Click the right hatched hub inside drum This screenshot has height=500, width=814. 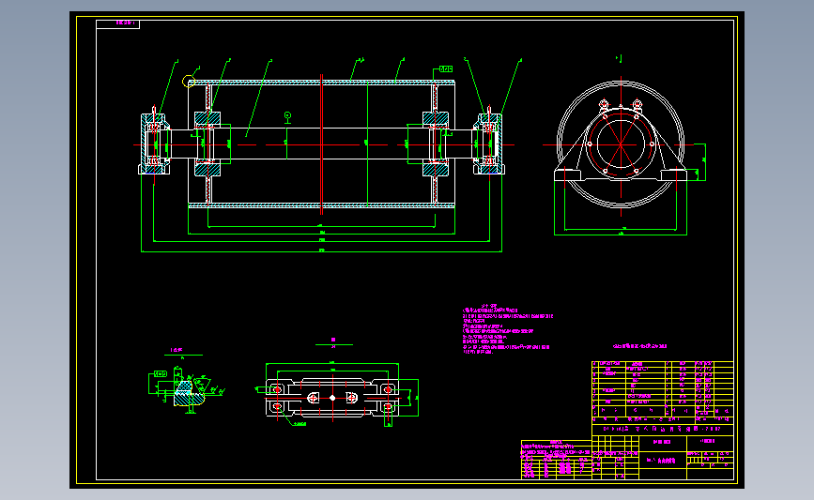436,144
